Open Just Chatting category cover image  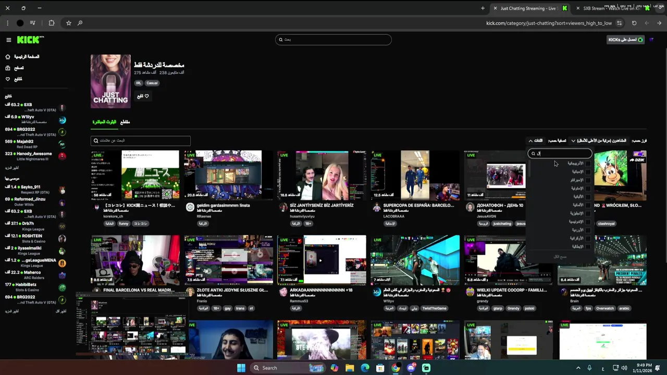pos(110,81)
